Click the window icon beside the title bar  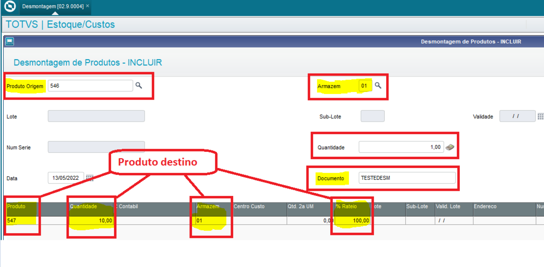pos(10,42)
